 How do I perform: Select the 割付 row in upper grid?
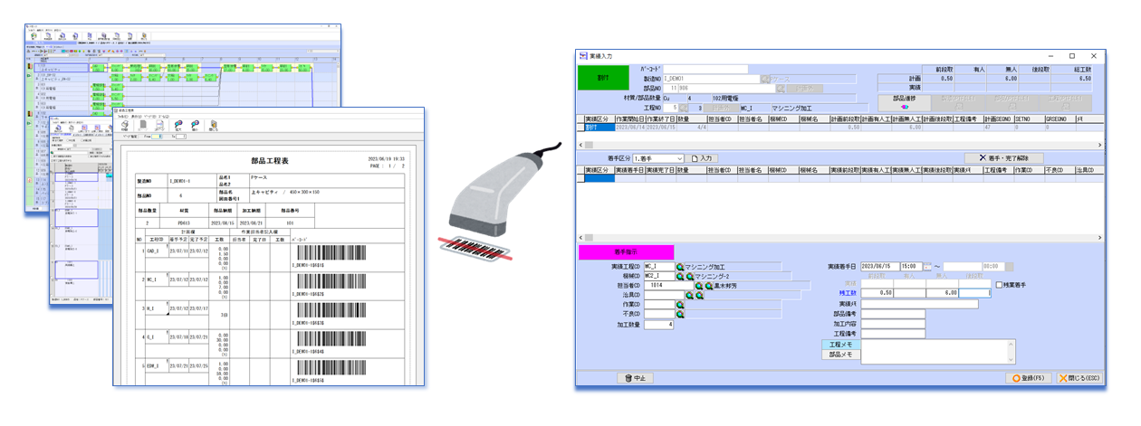pyautogui.click(x=840, y=128)
